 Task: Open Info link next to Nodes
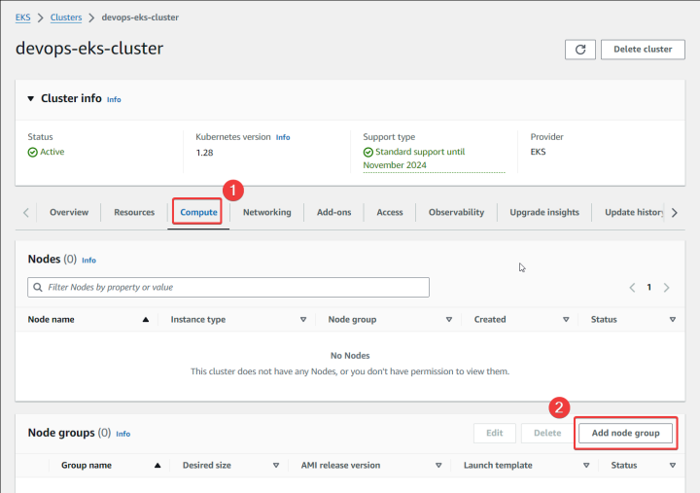point(88,261)
